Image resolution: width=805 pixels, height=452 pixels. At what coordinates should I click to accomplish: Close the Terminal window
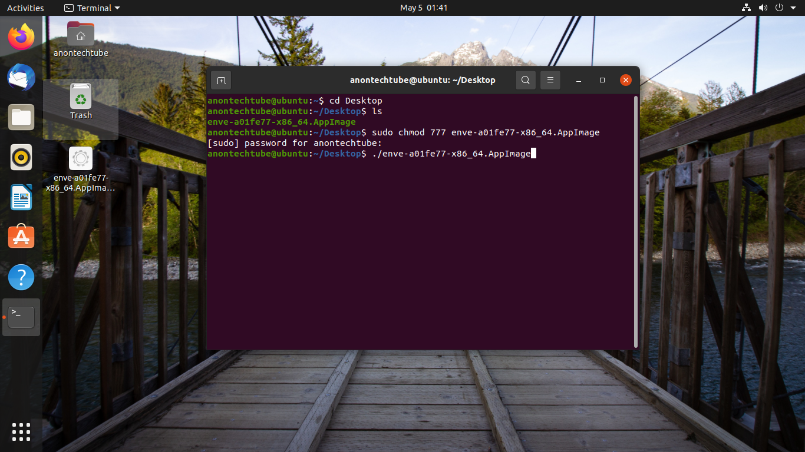point(626,80)
